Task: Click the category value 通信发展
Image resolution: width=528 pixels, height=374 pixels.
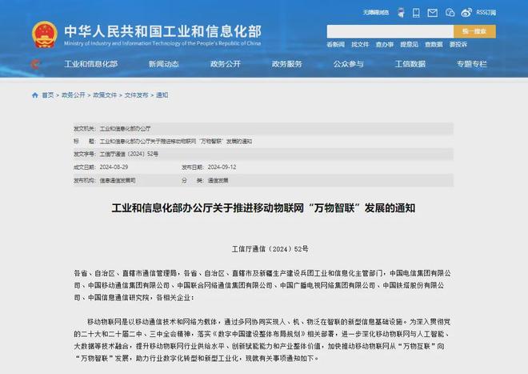Action: 218,180
